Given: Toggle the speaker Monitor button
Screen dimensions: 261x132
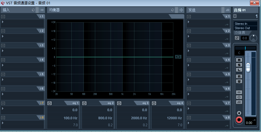Looking at the screenshot, I should tap(239, 113).
